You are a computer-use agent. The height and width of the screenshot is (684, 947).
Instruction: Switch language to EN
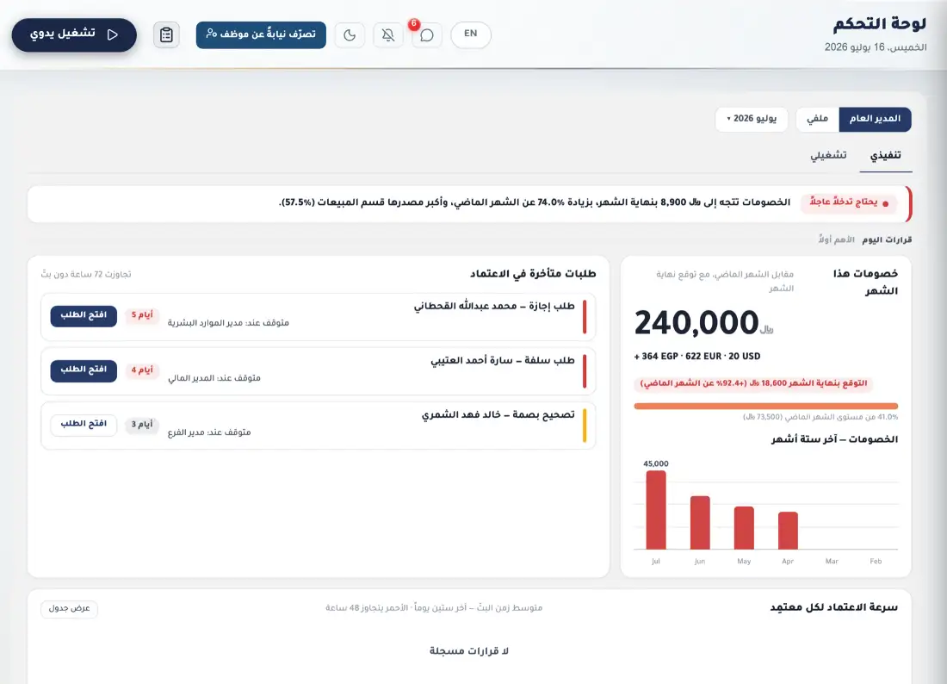[470, 34]
